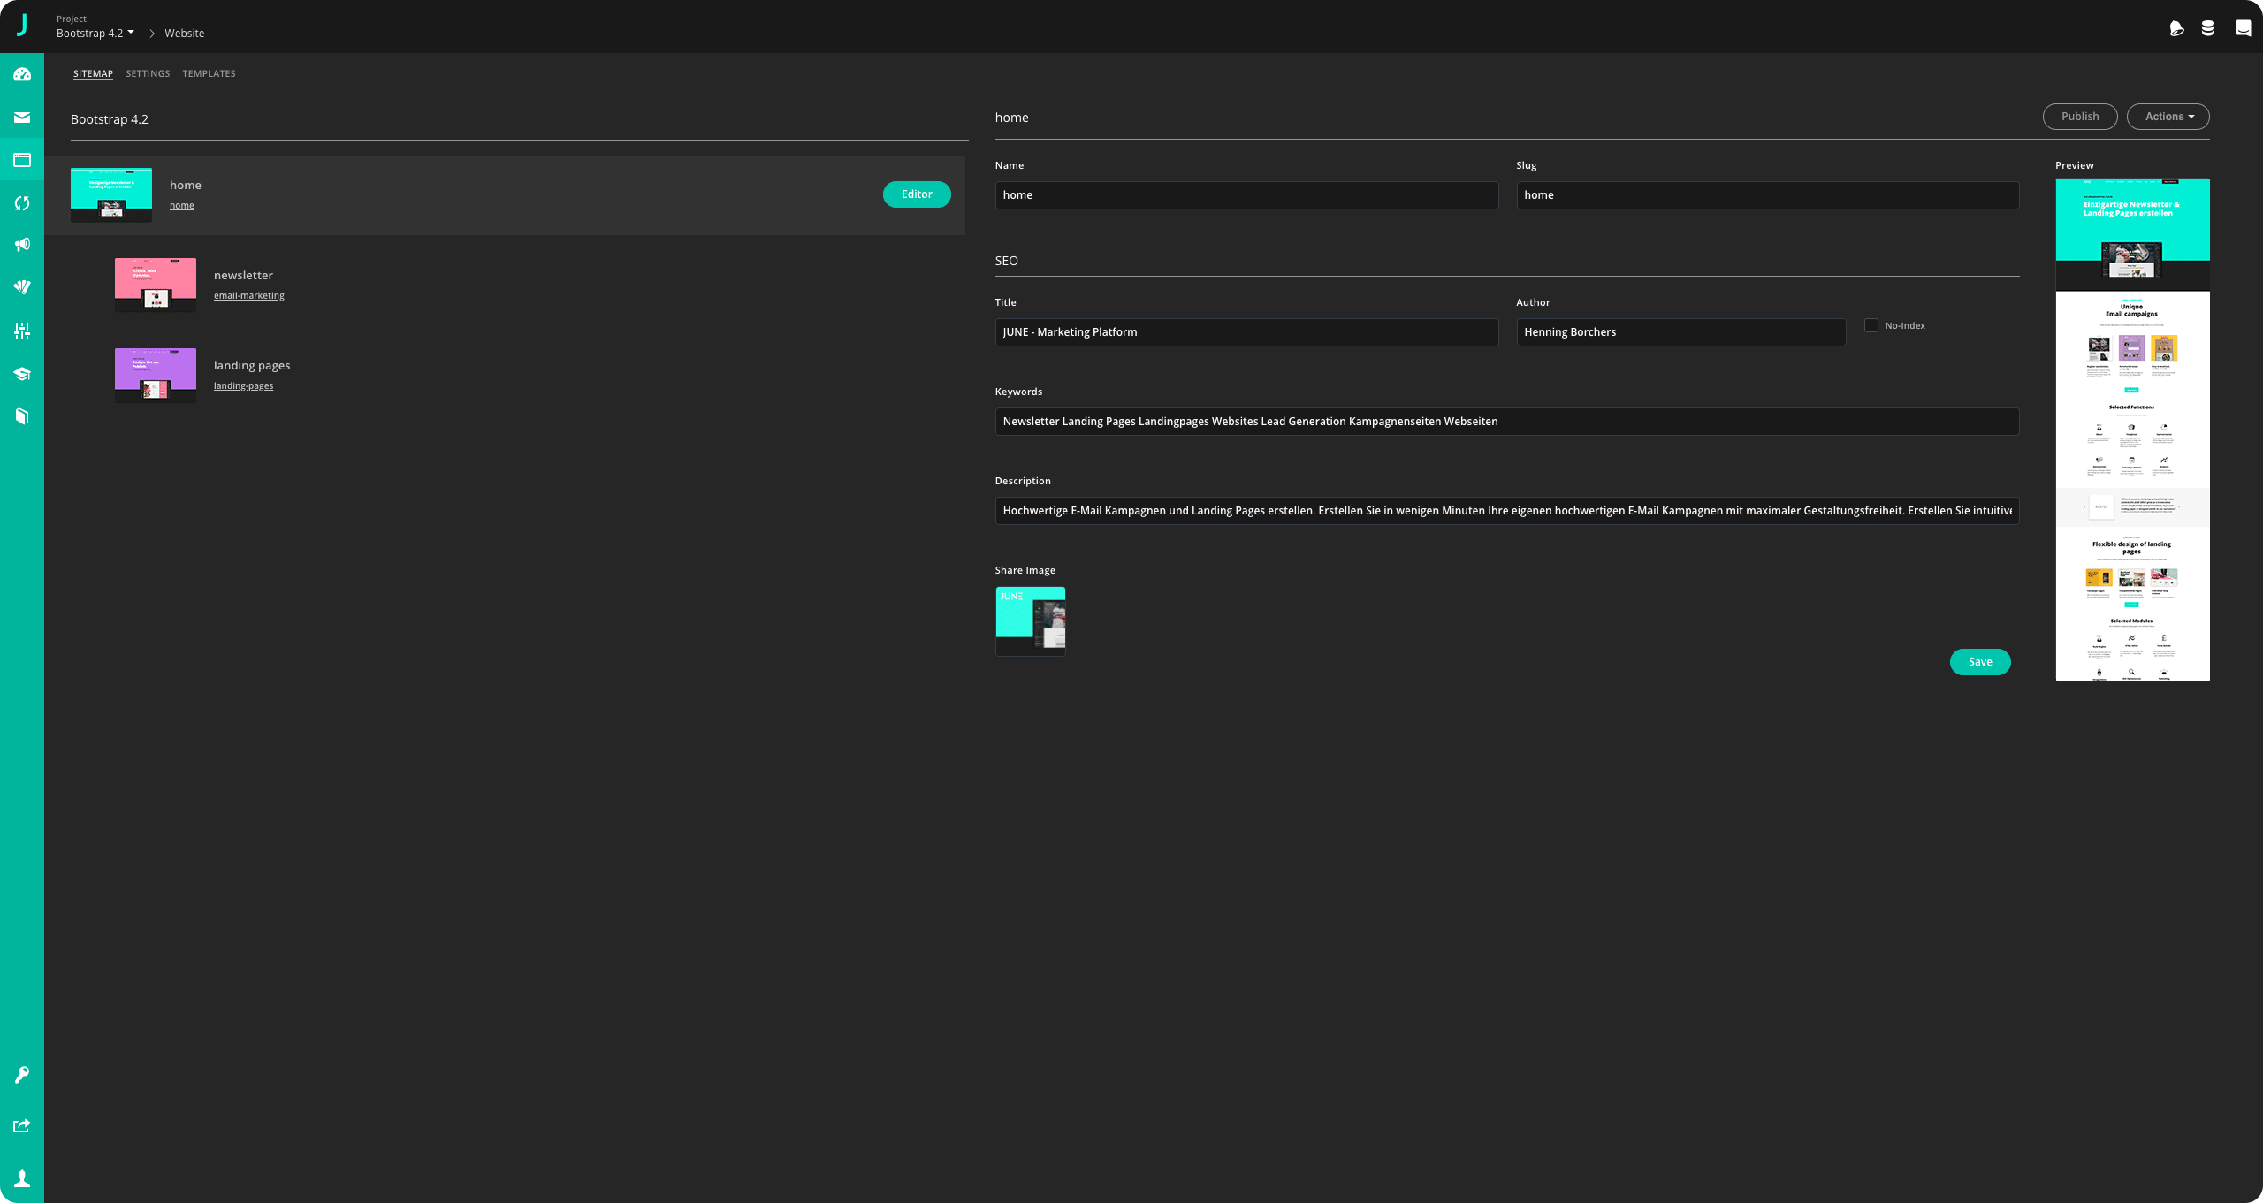Open the color swatches fan icon in sidebar
Viewport: 2263px width, 1203px height.
[22, 287]
